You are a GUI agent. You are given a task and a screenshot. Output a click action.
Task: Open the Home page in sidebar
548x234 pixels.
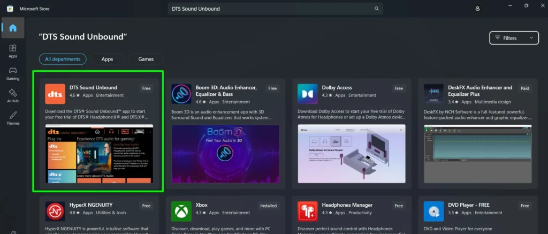click(13, 28)
